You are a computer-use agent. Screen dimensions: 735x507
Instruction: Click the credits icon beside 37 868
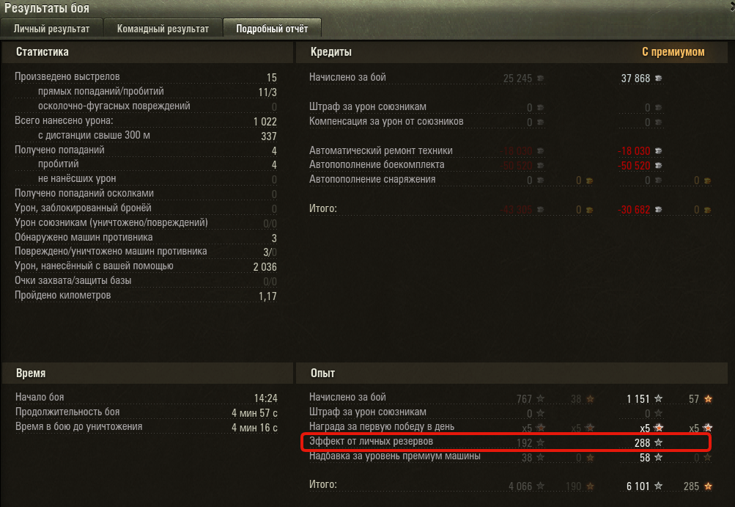click(x=659, y=79)
